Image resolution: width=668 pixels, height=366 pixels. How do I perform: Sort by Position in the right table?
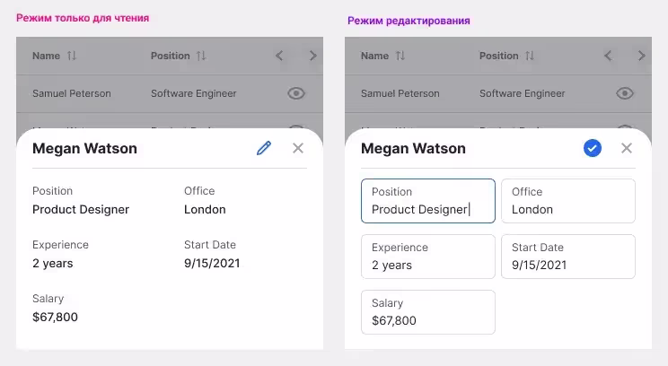click(530, 56)
